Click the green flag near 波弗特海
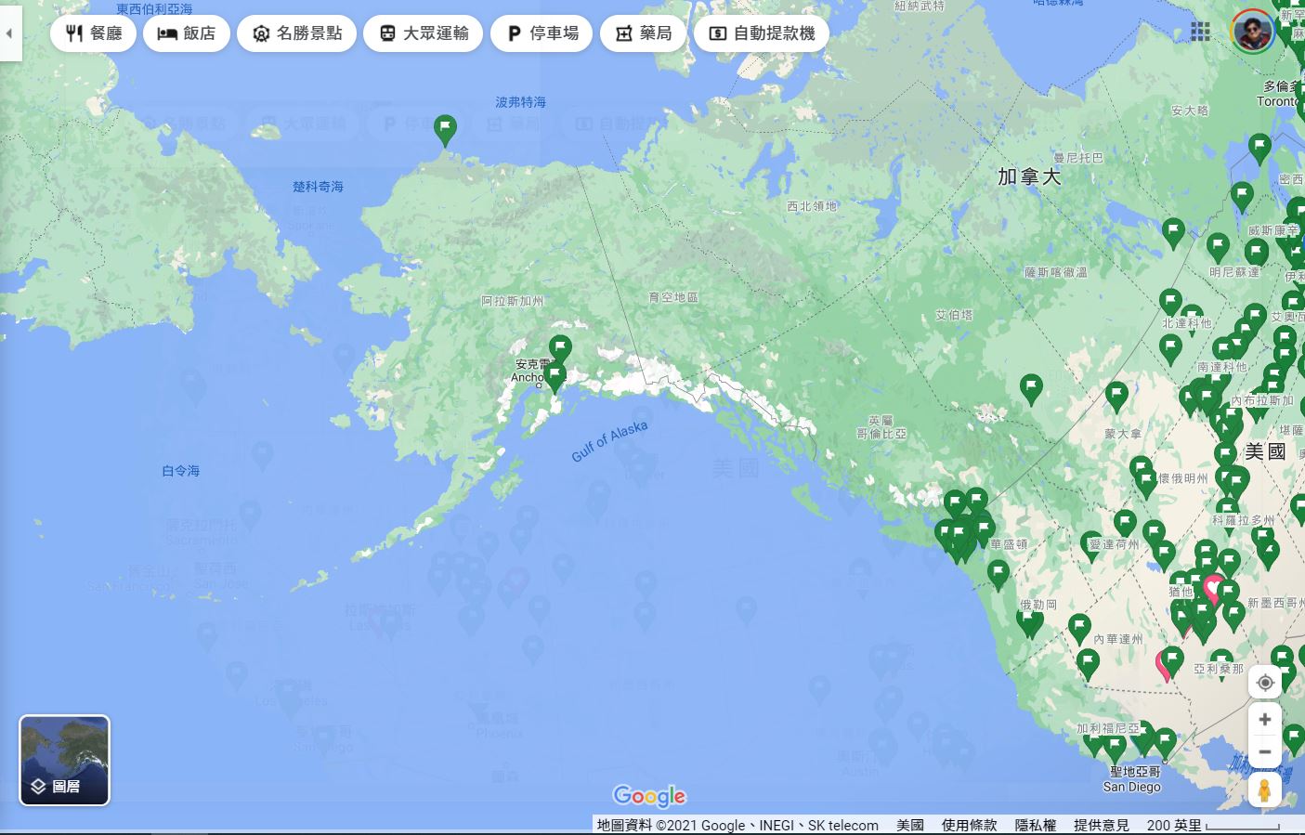The height and width of the screenshot is (835, 1305). point(445,129)
